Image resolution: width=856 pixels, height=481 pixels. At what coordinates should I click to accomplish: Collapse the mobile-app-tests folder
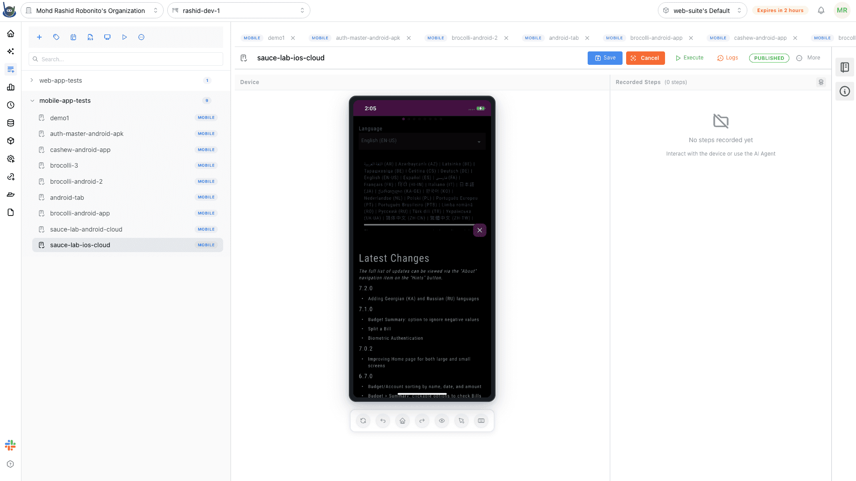tap(32, 101)
